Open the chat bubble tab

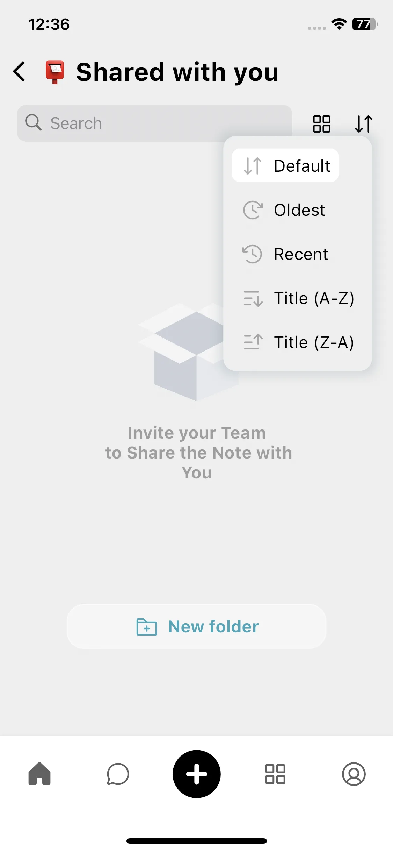[118, 774]
